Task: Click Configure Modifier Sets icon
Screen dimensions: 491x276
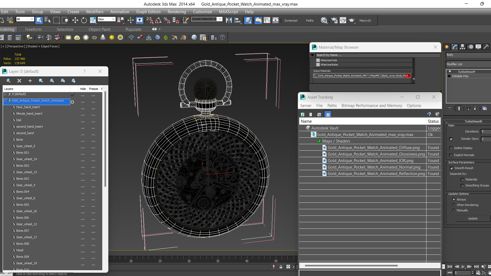Action: click(485, 108)
